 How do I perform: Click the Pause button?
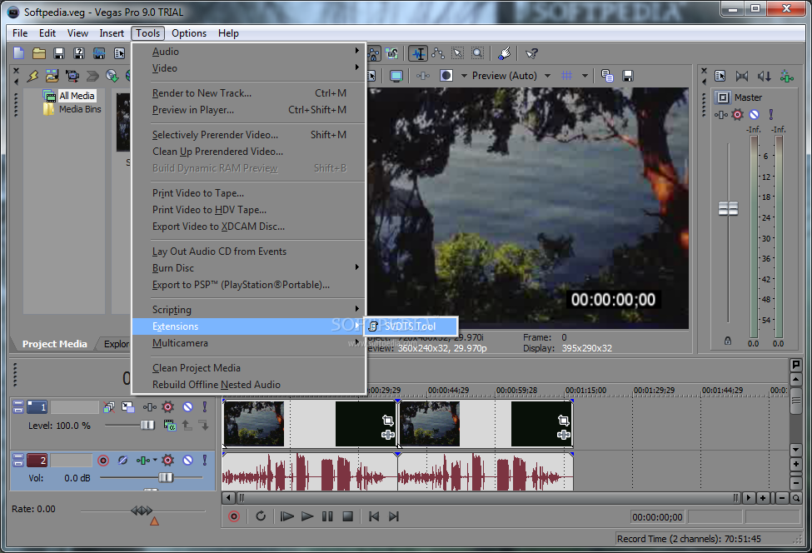coord(327,516)
